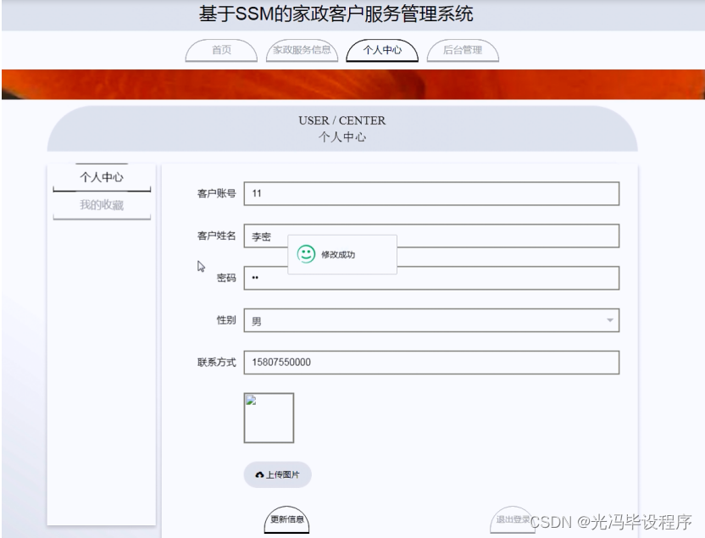Screen dimensions: 705x538
Task: Click the active 个人中心 navigation tab
Action: [x=382, y=50]
